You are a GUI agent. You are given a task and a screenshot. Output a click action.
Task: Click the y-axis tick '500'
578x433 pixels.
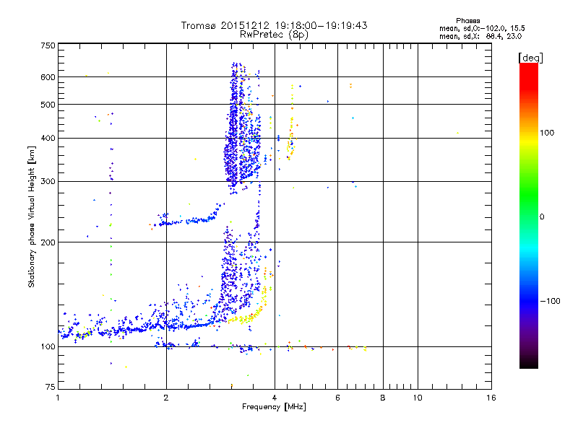pyautogui.click(x=48, y=105)
